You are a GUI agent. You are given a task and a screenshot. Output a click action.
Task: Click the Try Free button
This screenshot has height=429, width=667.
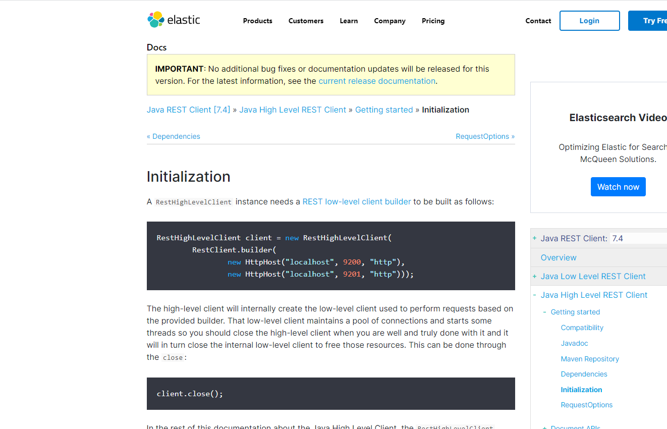pos(648,21)
